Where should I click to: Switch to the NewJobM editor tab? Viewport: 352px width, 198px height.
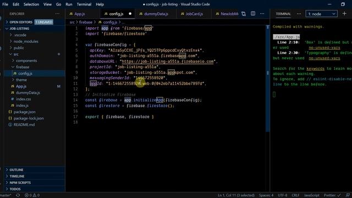(227, 14)
